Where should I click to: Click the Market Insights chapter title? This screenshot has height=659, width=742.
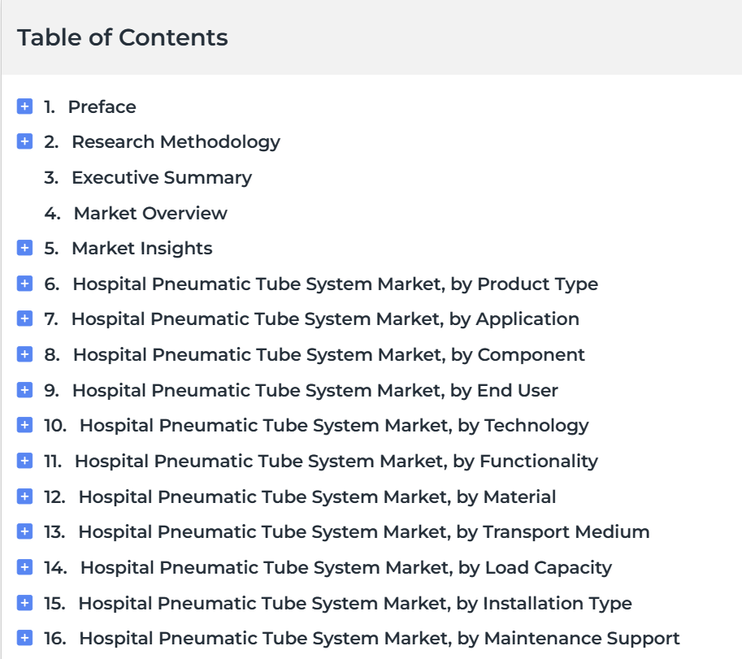(142, 249)
